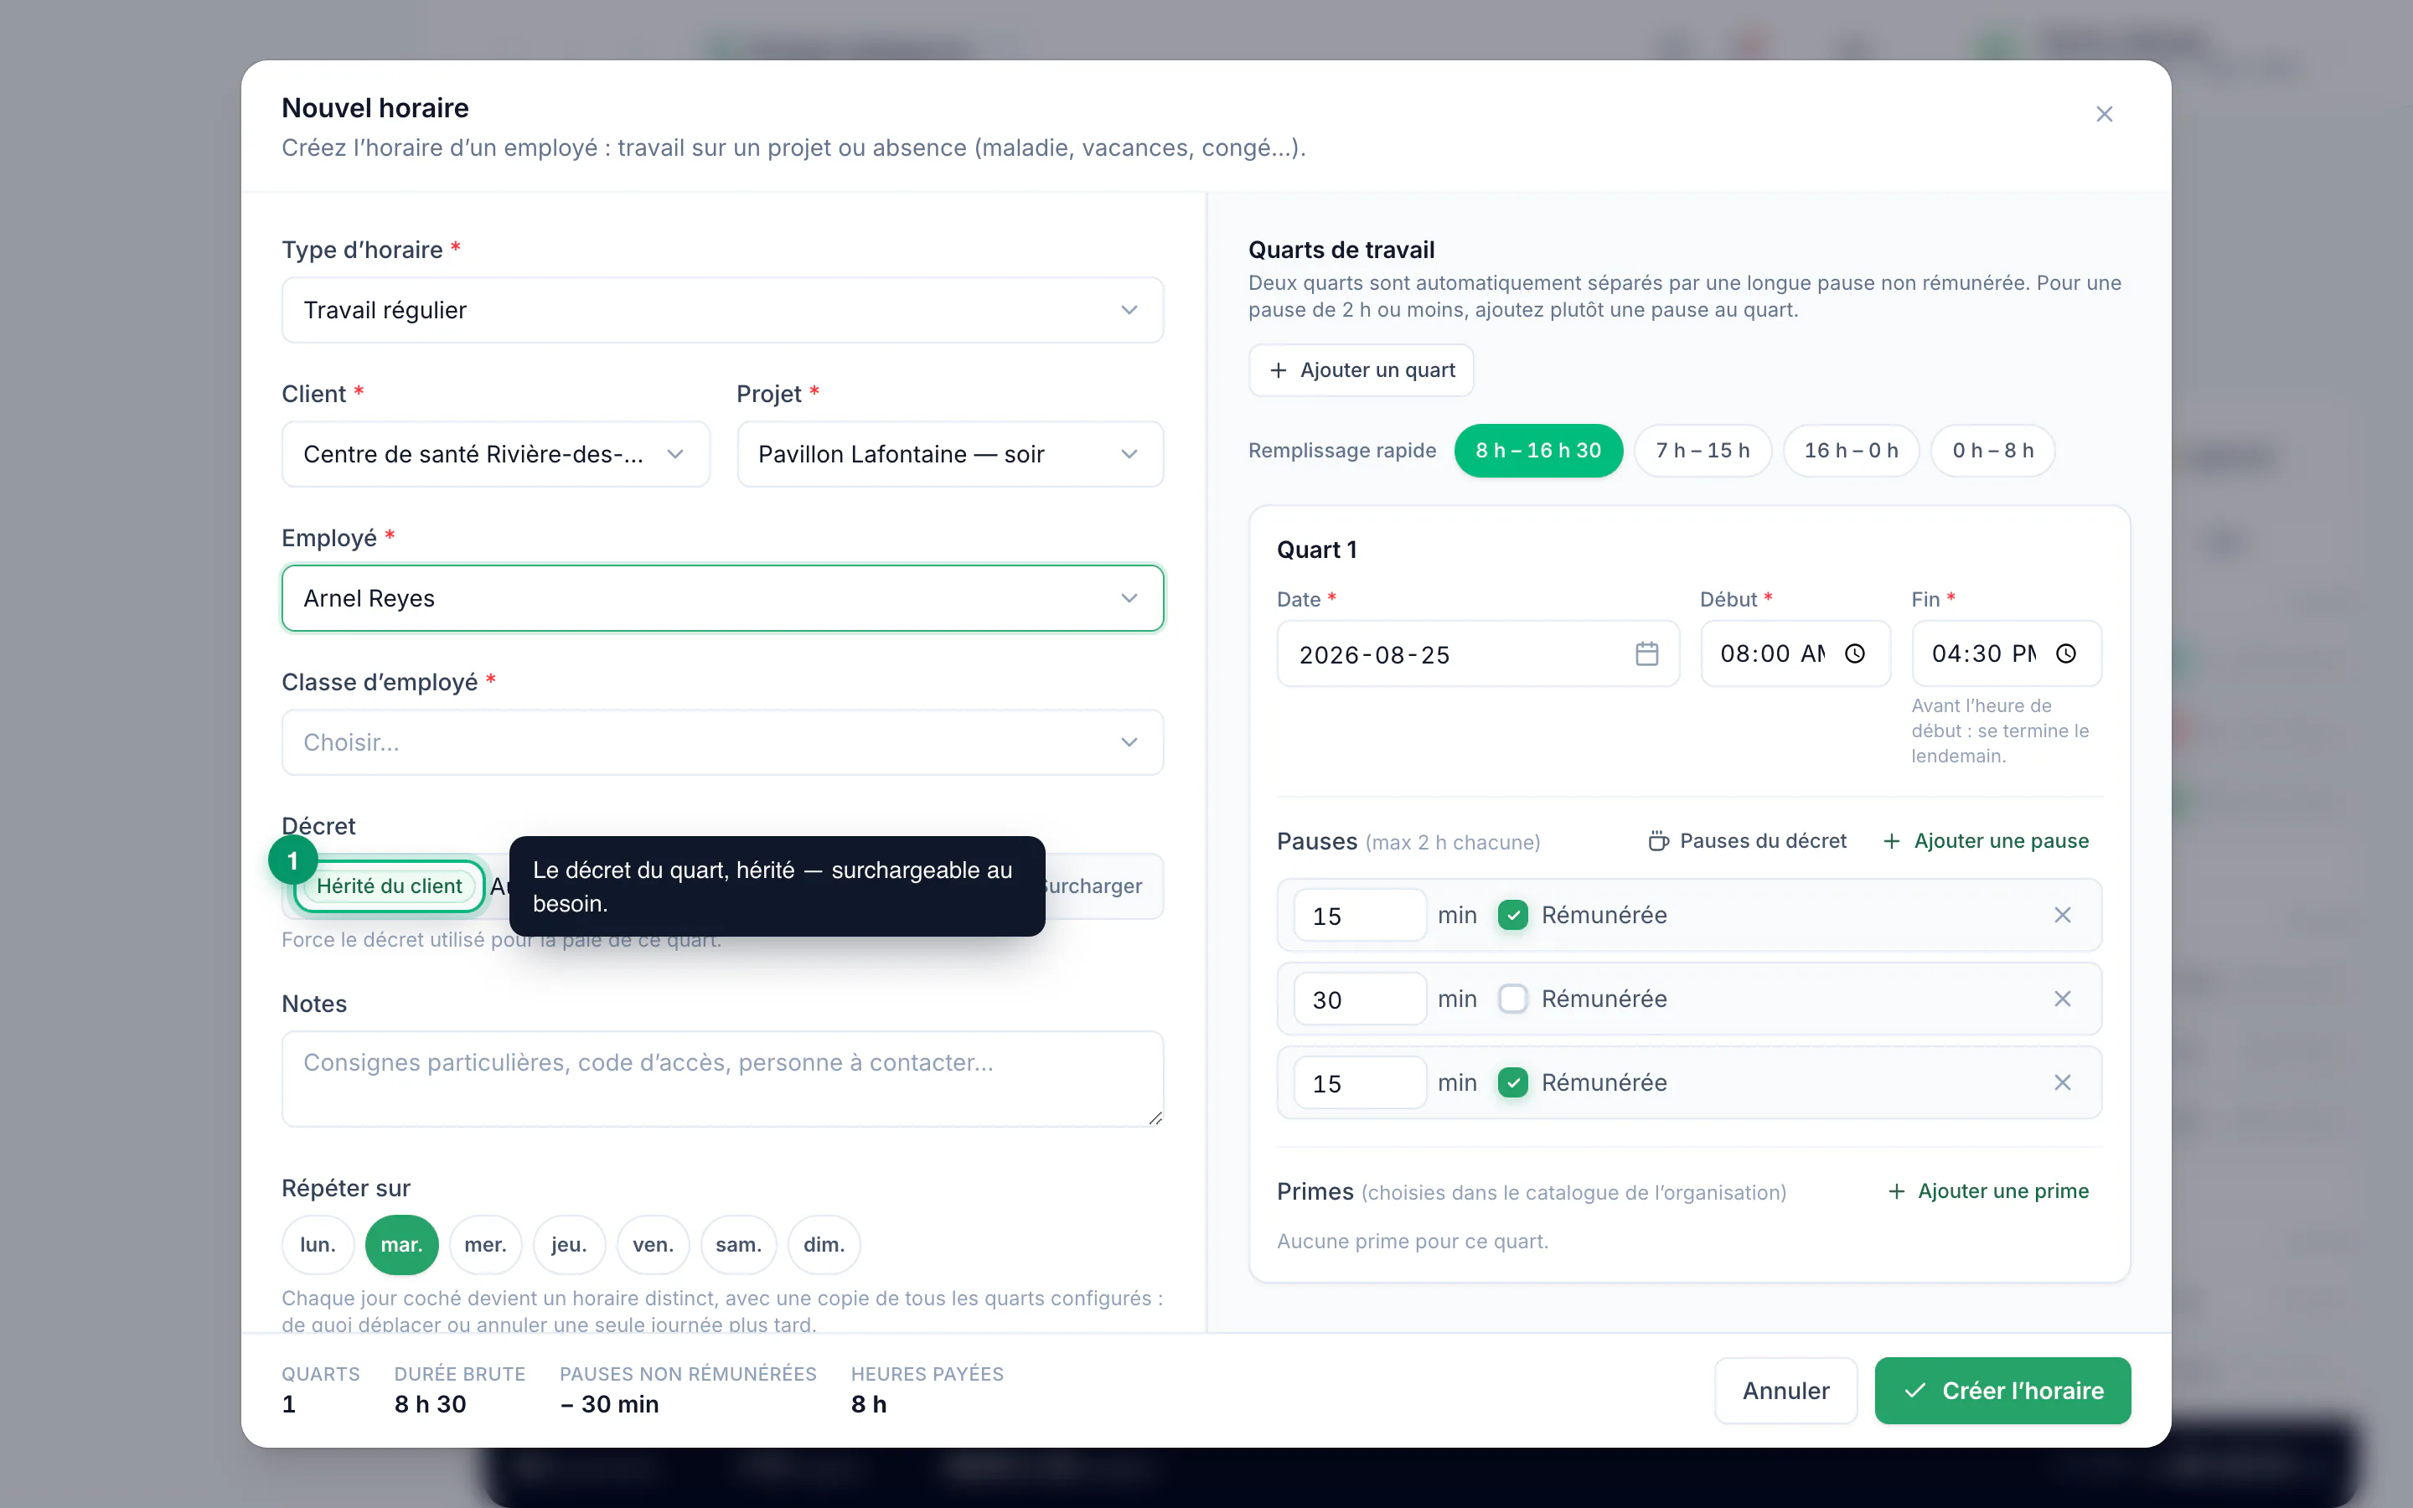
Task: Toggle repeat on lun.
Action: click(318, 1245)
